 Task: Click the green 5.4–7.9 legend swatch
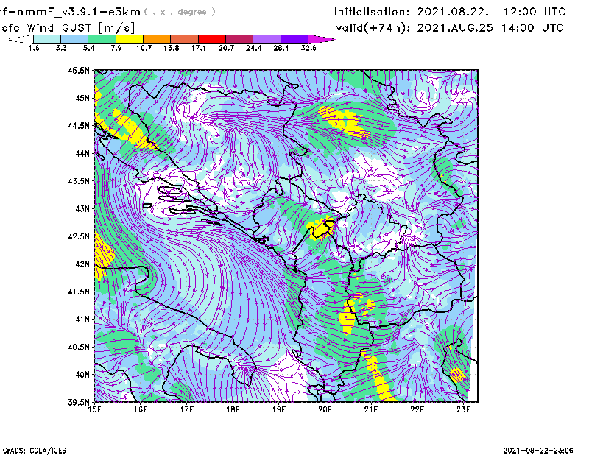102,39
